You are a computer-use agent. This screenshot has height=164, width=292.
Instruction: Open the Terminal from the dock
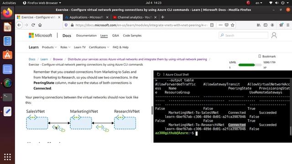click(7, 97)
